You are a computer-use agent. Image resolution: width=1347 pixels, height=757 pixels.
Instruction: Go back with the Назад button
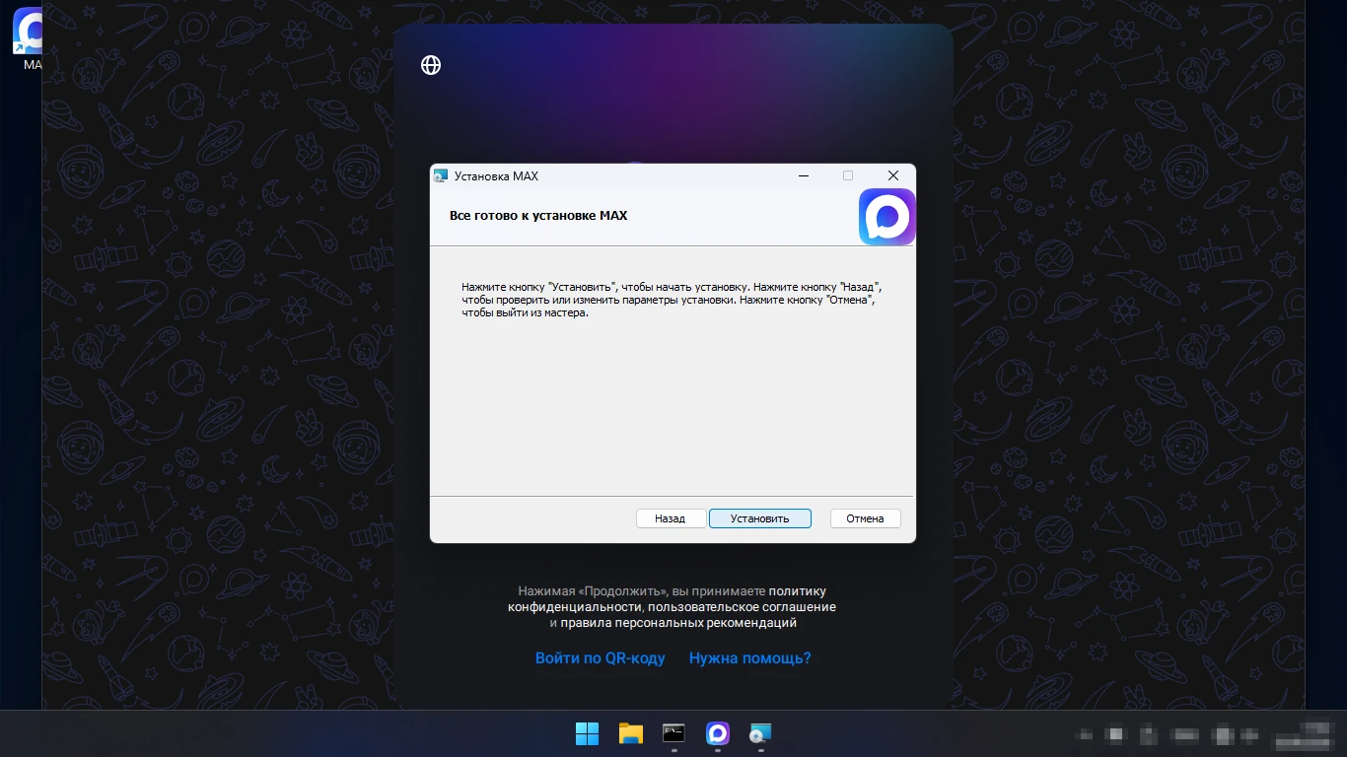pos(671,518)
